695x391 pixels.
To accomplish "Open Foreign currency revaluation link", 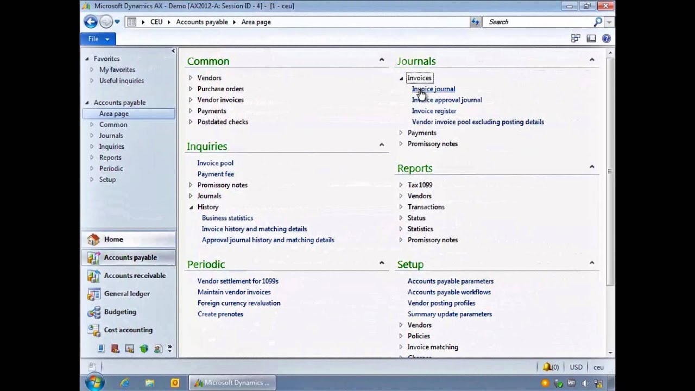I will coord(239,303).
